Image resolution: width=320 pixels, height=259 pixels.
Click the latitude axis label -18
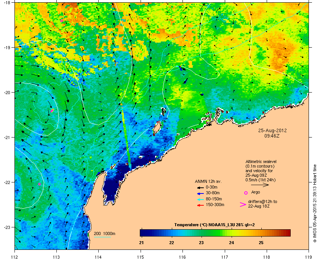[7, 2]
